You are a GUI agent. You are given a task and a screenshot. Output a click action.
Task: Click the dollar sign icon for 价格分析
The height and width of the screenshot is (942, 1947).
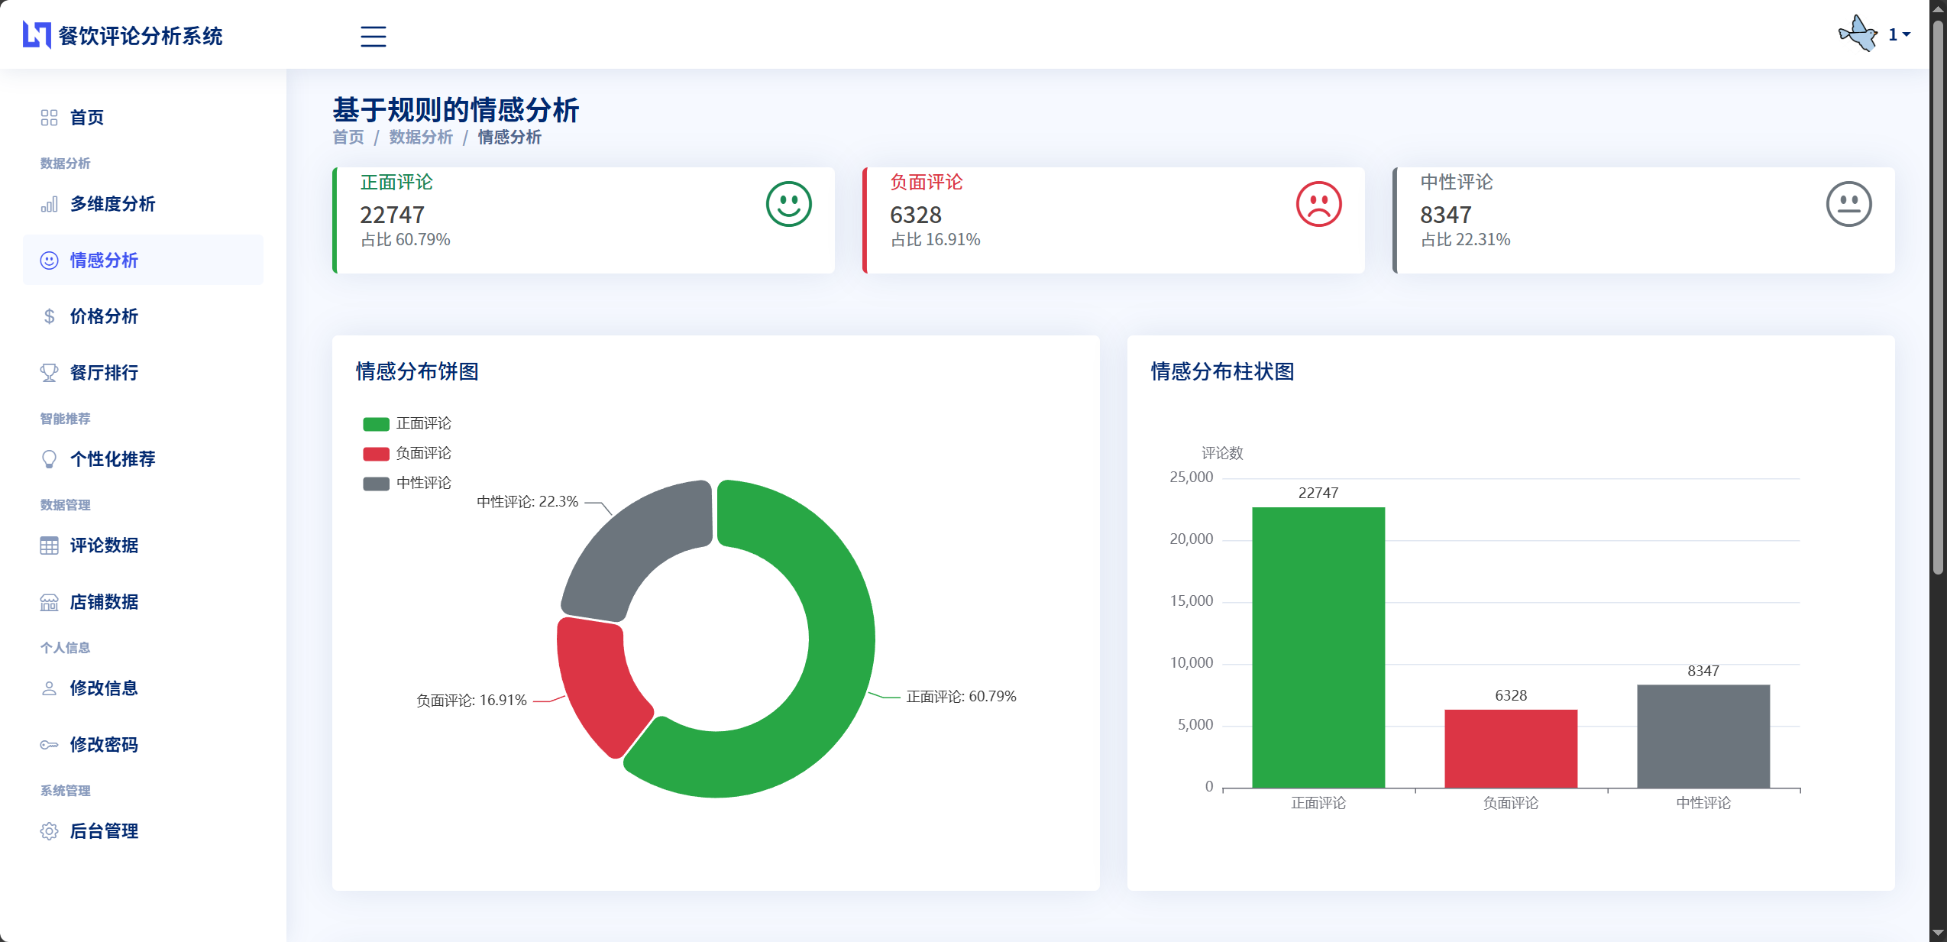tap(49, 316)
